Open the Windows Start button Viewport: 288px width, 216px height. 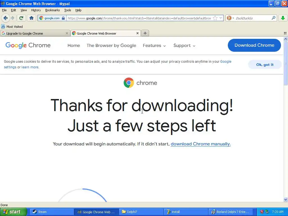13,212
